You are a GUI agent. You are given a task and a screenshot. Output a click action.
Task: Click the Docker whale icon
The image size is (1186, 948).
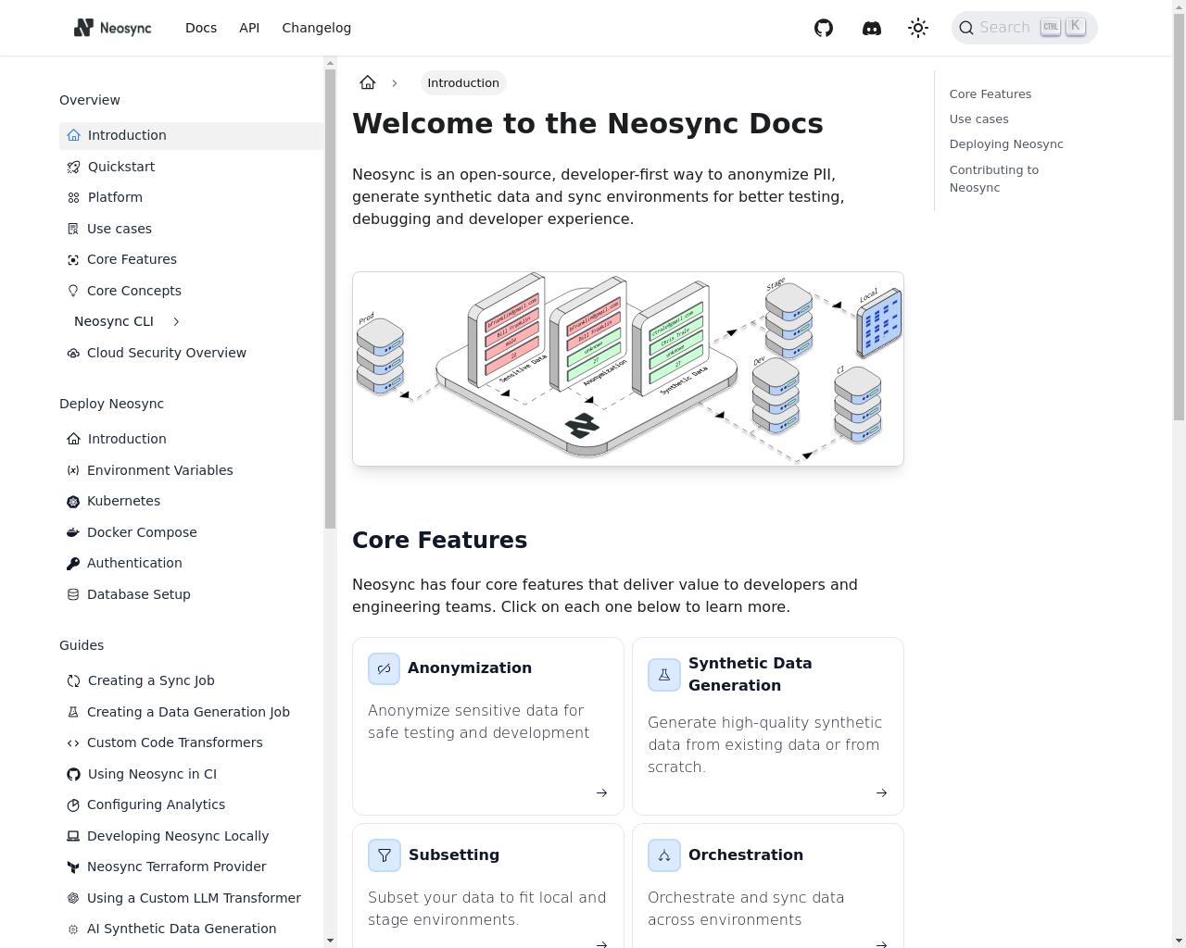[x=73, y=532]
